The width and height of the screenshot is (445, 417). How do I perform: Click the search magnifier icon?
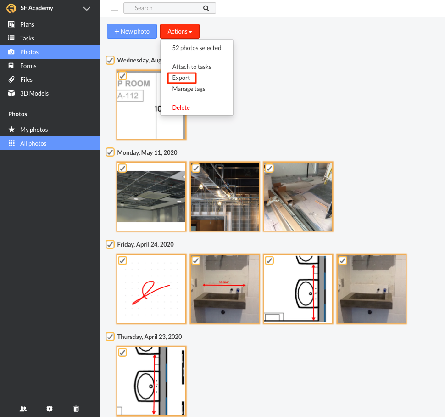tap(206, 8)
